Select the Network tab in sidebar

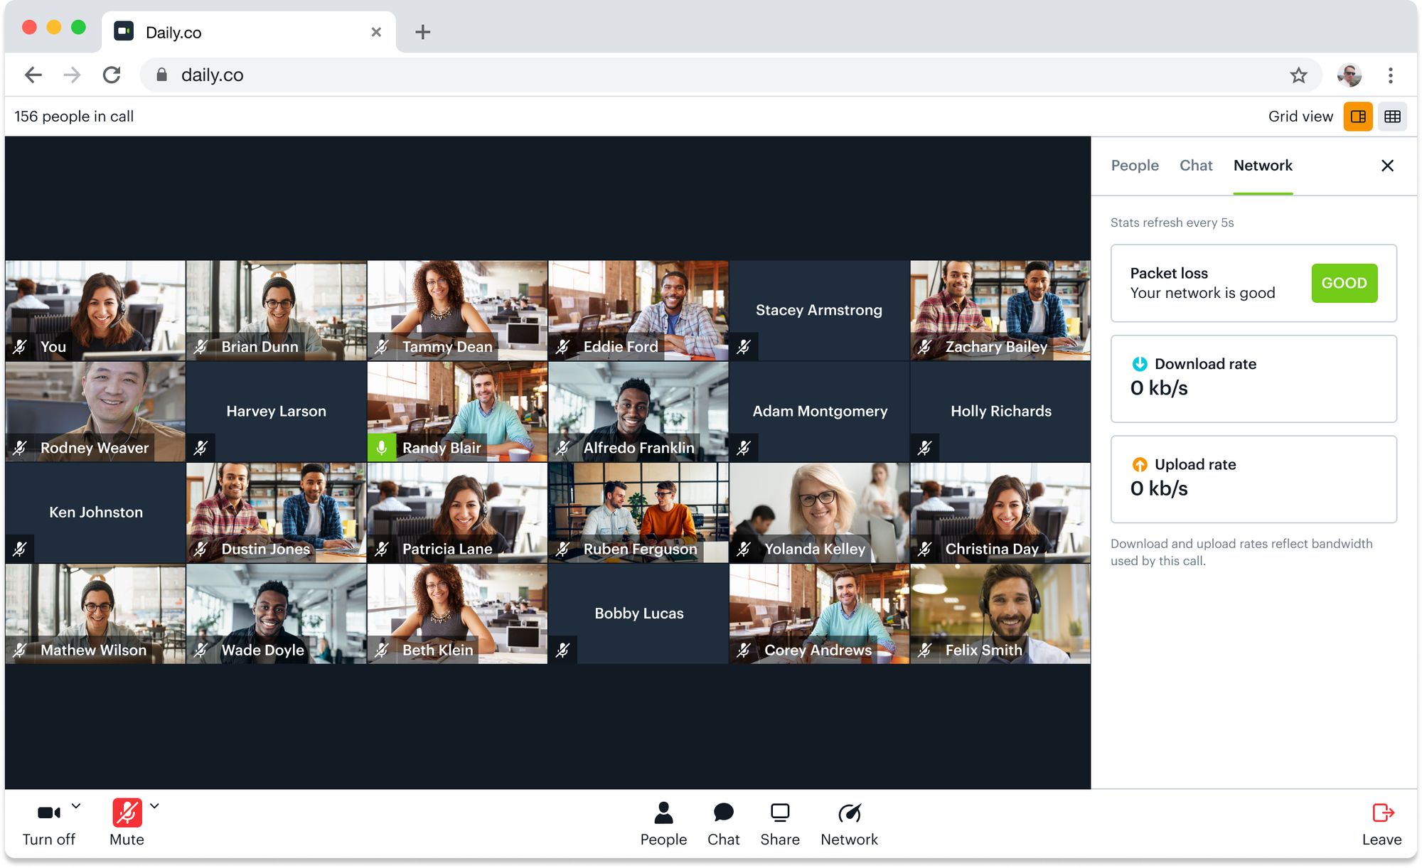coord(1263,165)
